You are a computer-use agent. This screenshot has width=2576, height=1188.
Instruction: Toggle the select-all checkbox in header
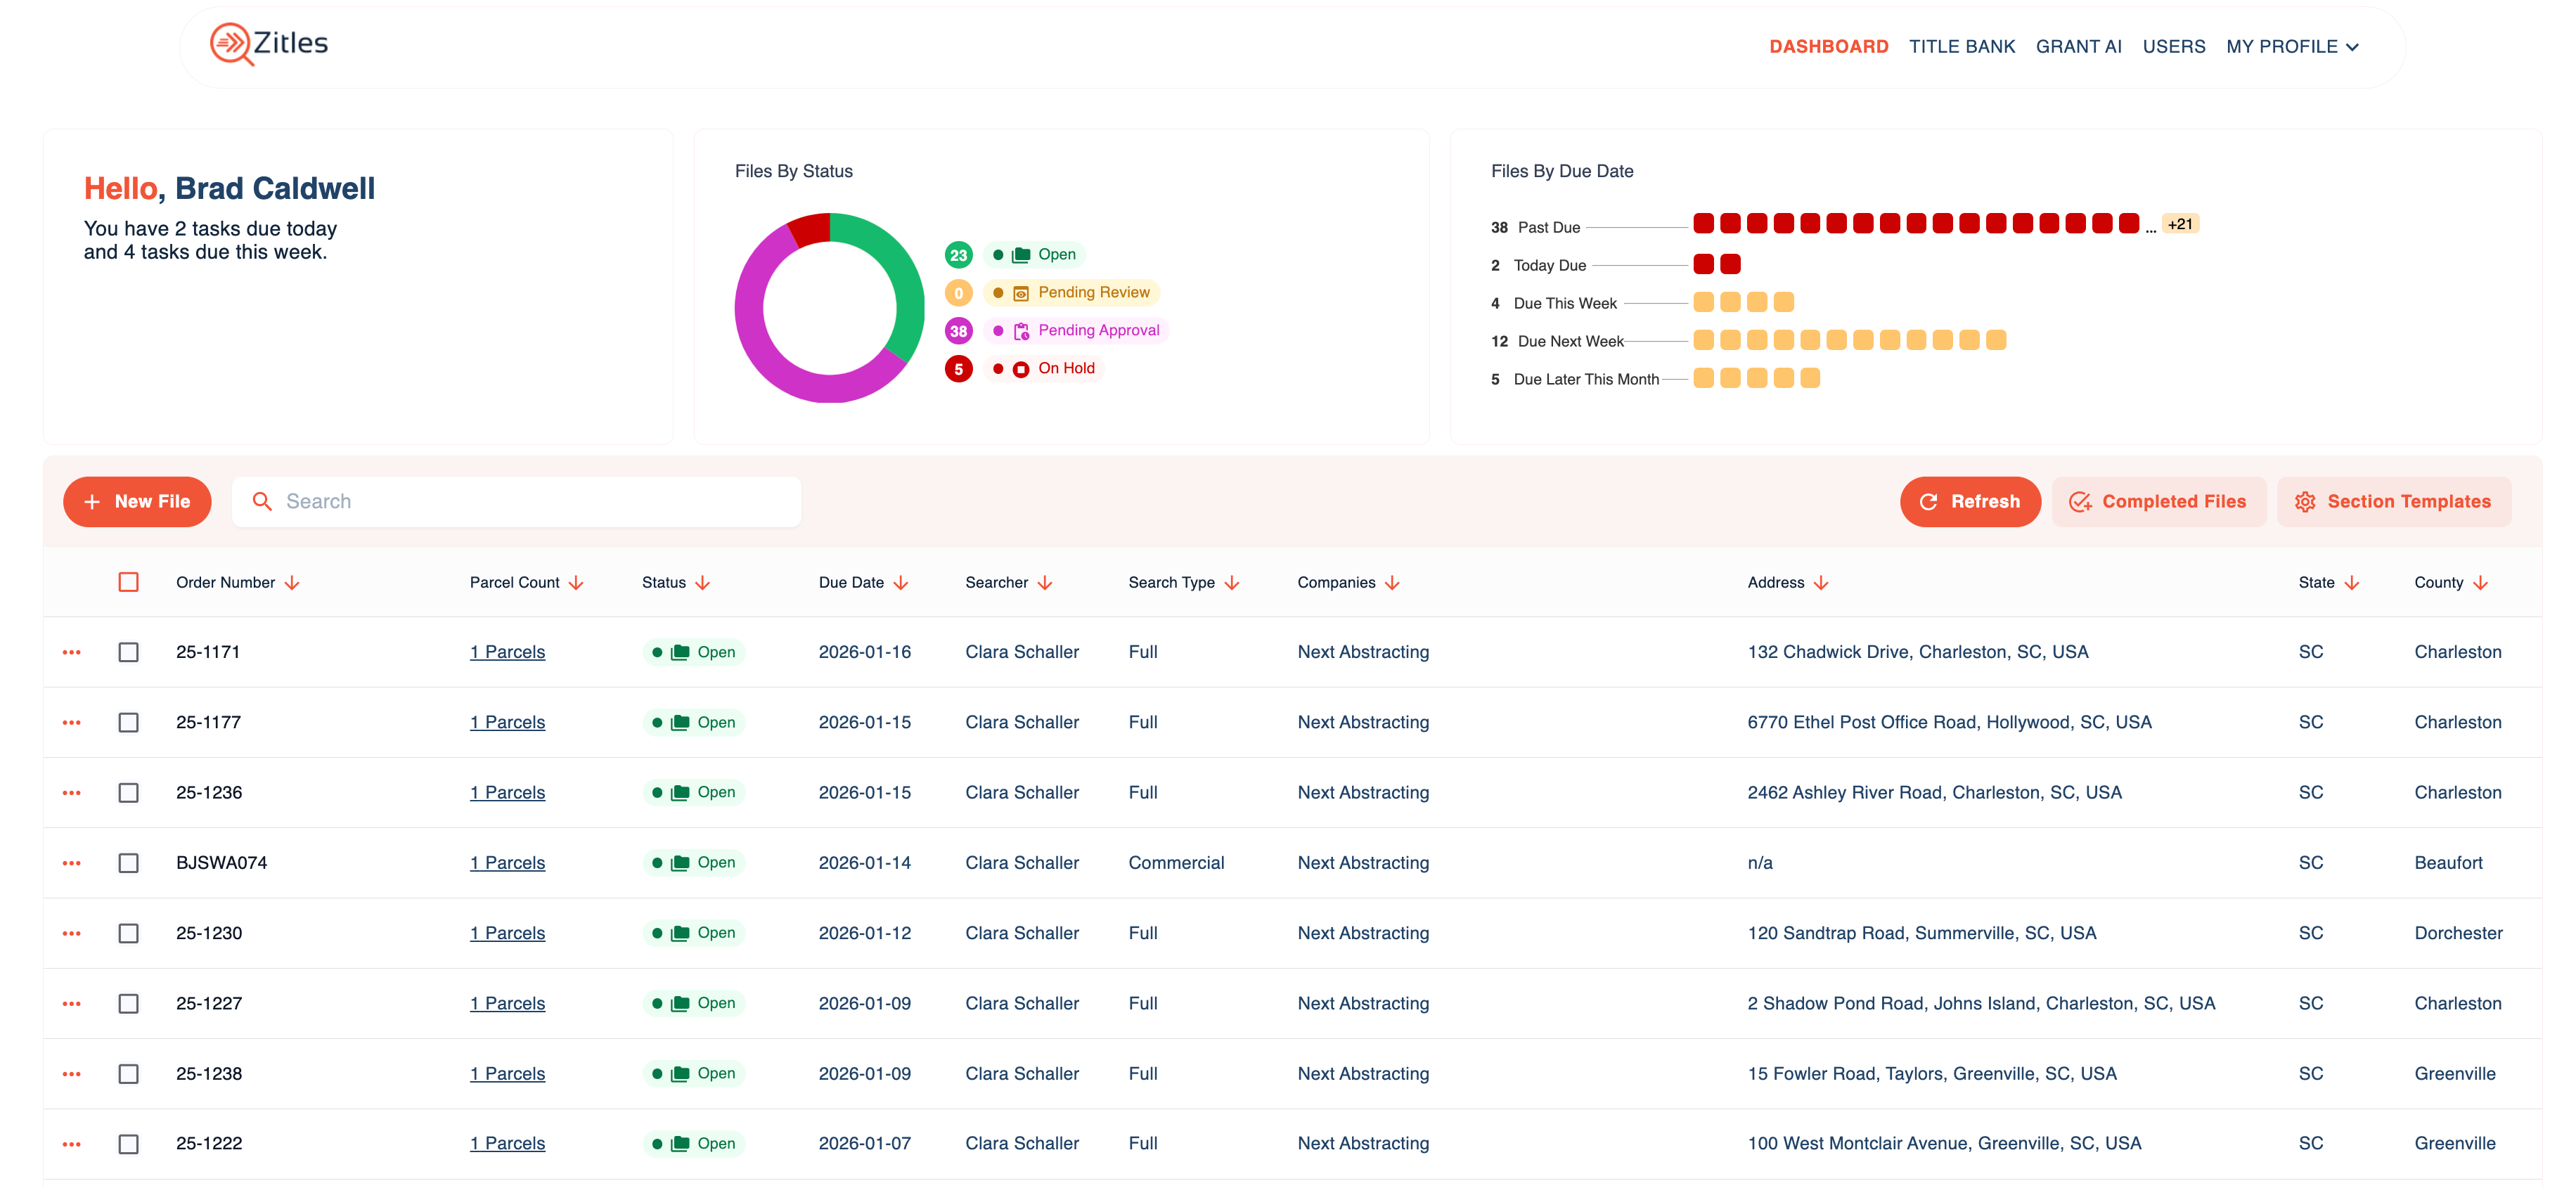pyautogui.click(x=128, y=582)
